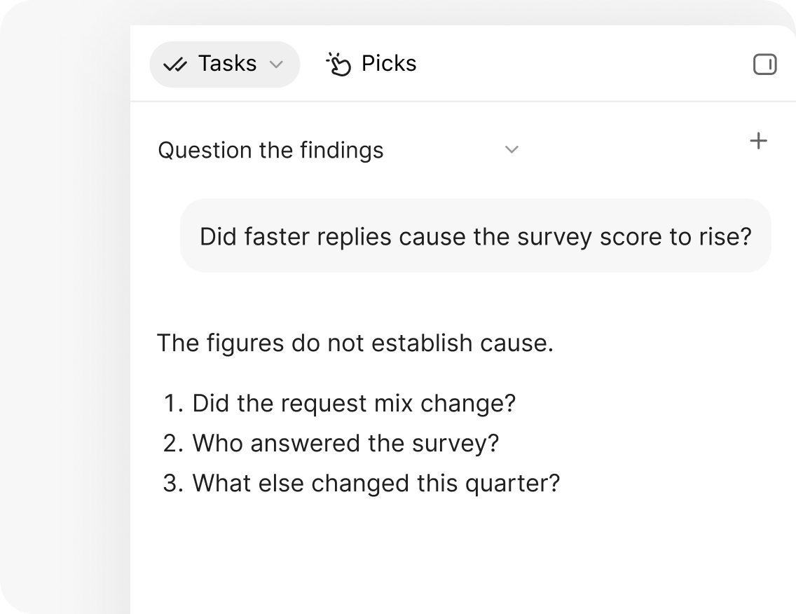
Task: Switch to the Picks tab
Action: pos(371,64)
